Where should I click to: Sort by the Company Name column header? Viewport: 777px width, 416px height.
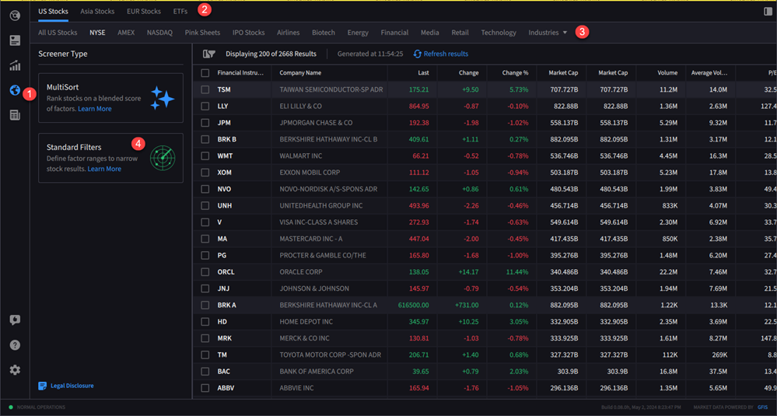[300, 73]
